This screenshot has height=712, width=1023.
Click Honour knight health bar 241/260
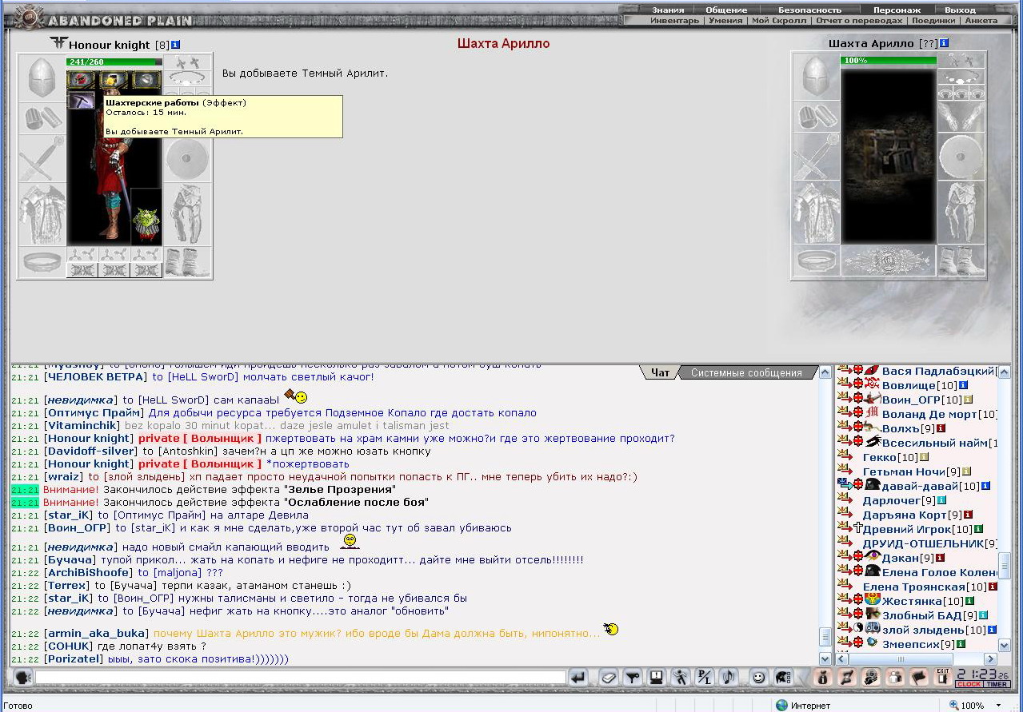coord(114,62)
